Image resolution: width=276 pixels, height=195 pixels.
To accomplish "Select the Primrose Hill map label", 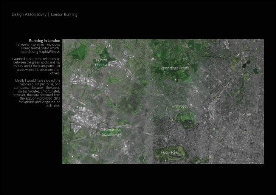I will (183, 106).
